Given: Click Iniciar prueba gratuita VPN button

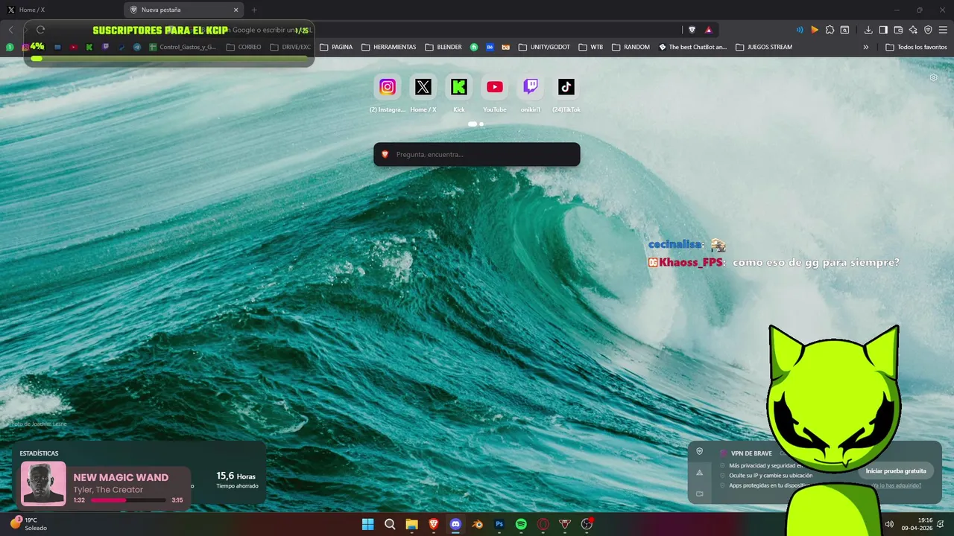Looking at the screenshot, I should pos(896,470).
